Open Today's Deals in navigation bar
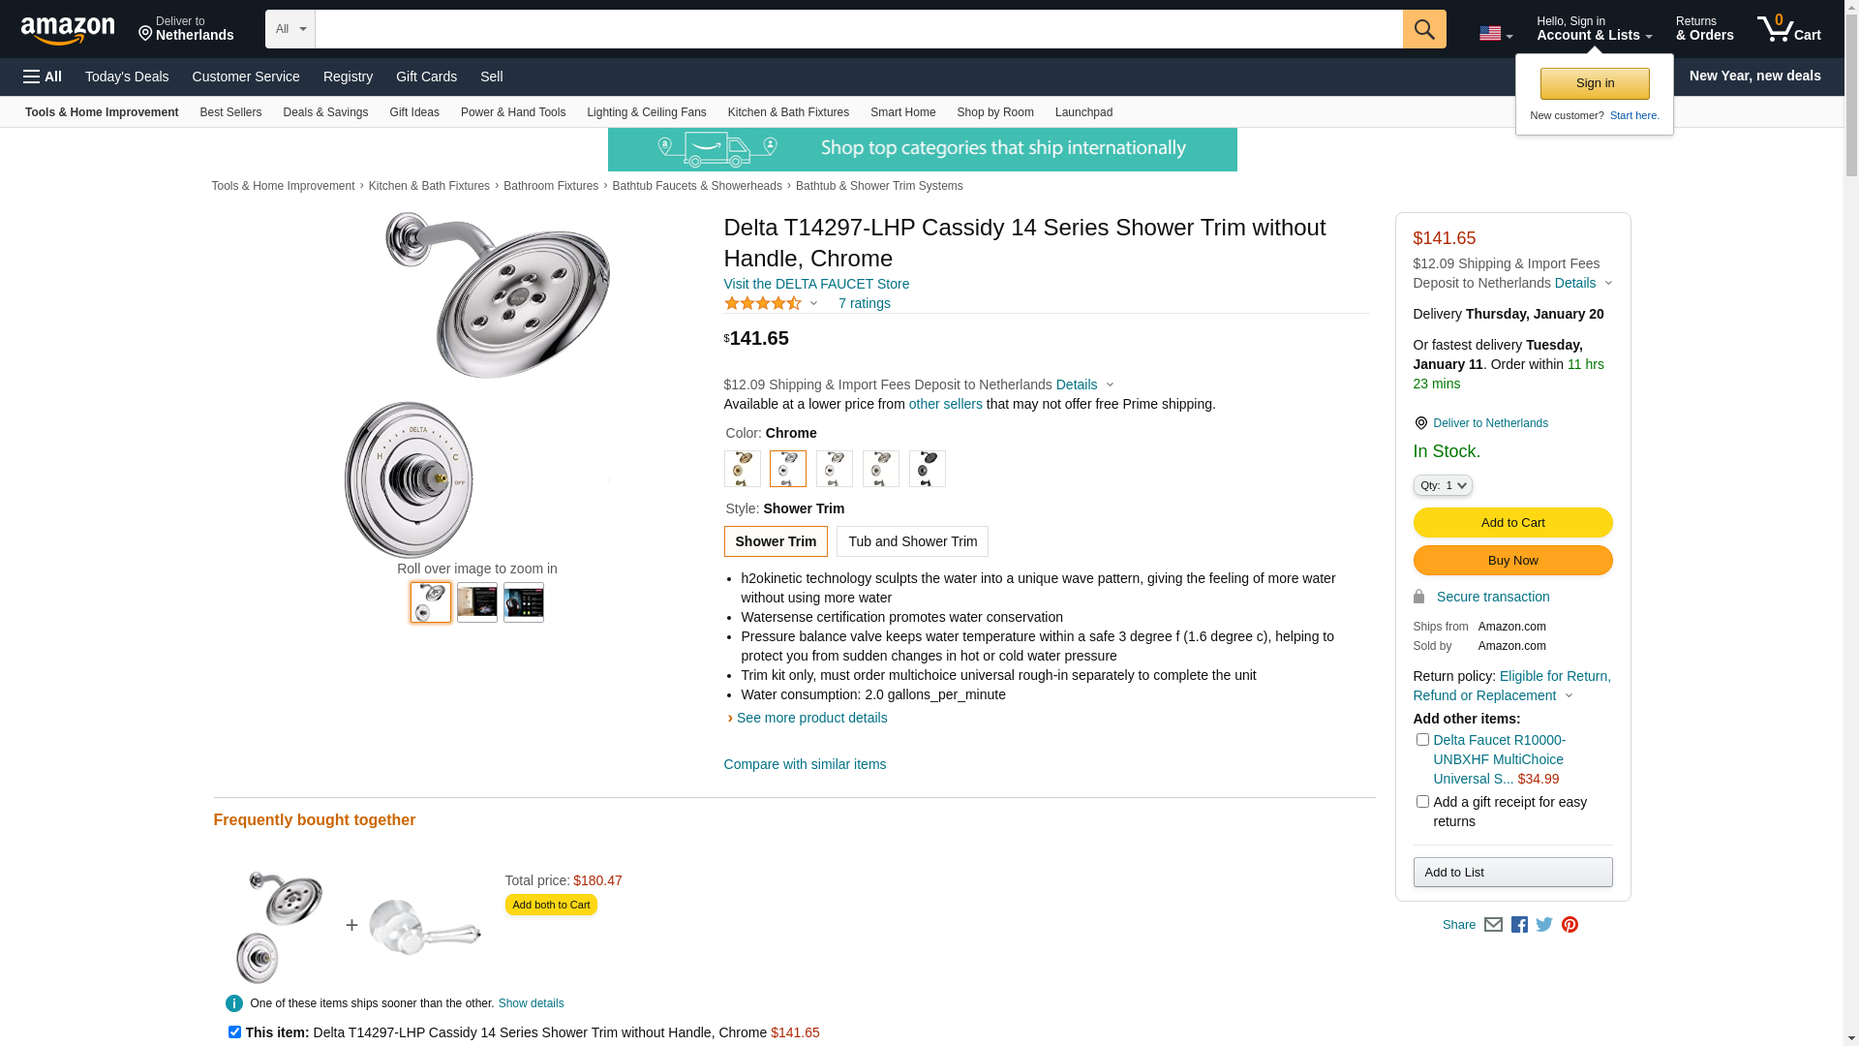This screenshot has height=1046, width=1859. (127, 77)
